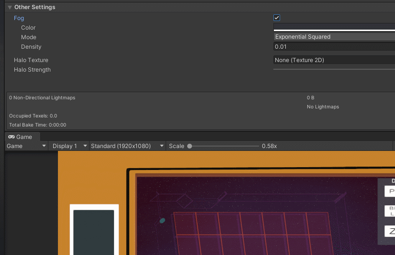The image size is (395, 255).
Task: Open the Display 1 dropdown
Action: click(69, 146)
